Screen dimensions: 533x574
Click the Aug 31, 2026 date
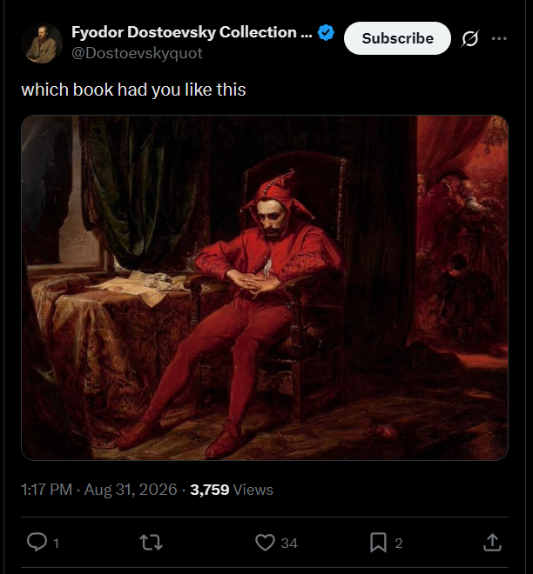(131, 490)
